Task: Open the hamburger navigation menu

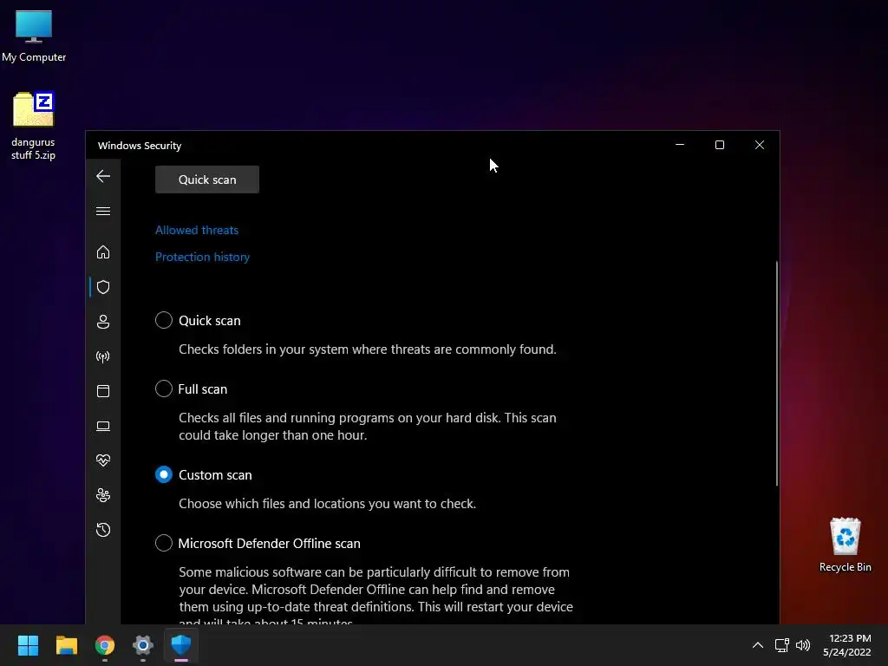Action: click(103, 212)
